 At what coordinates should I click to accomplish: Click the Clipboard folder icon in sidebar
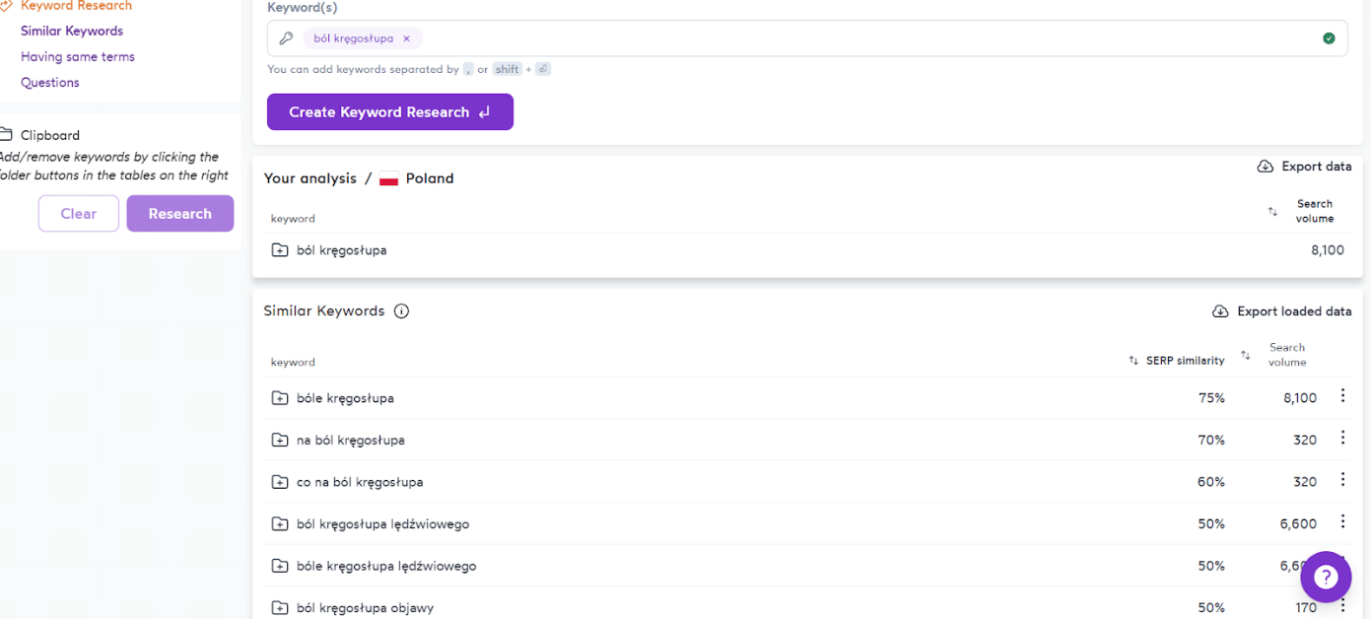pyautogui.click(x=4, y=135)
